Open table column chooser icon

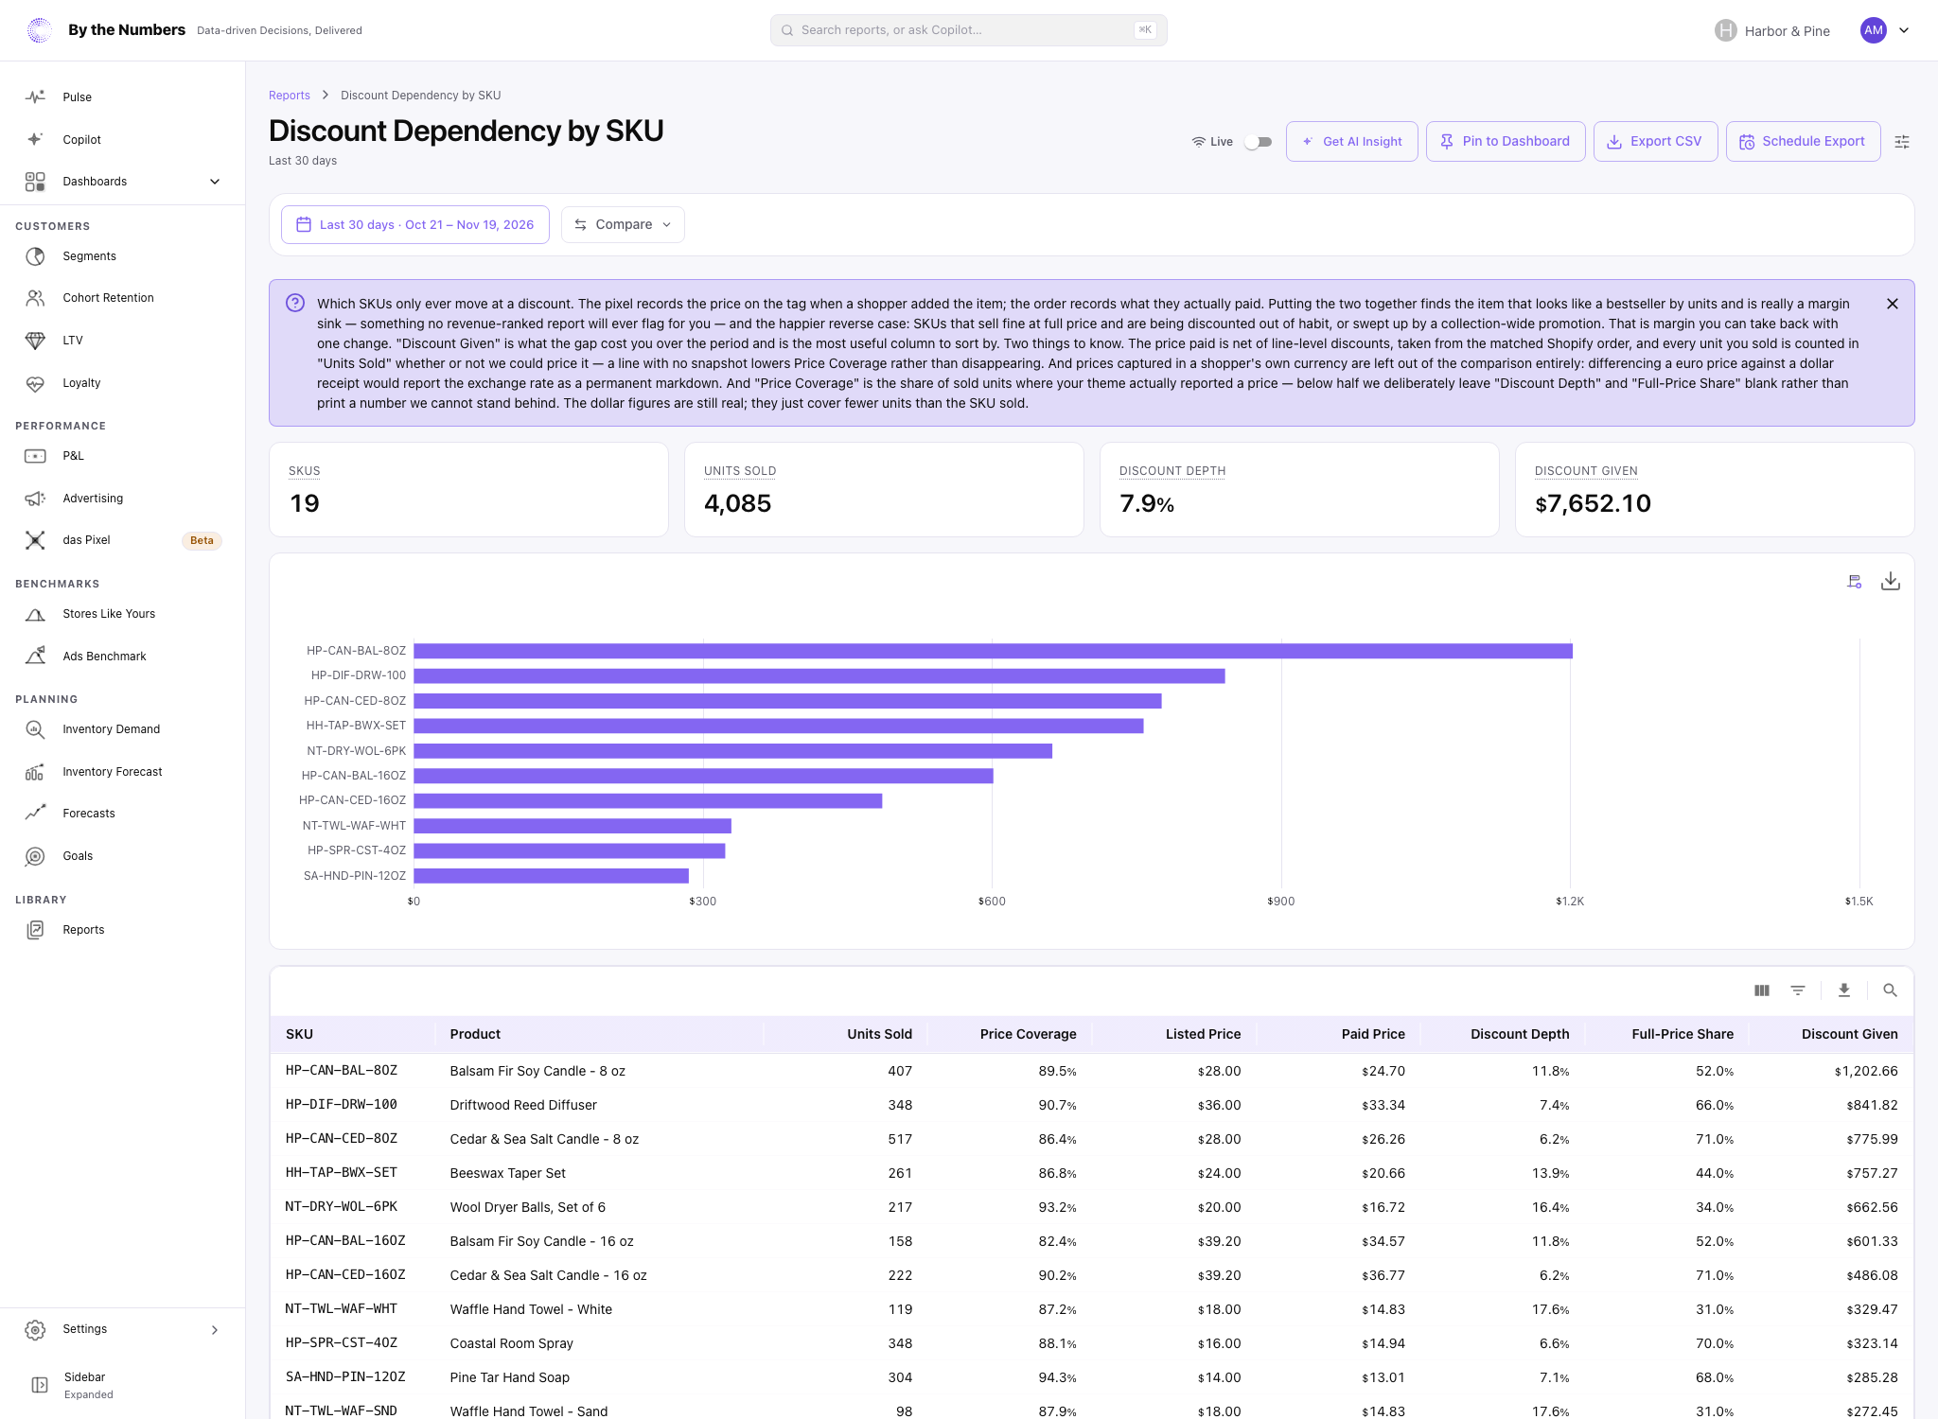pyautogui.click(x=1762, y=990)
